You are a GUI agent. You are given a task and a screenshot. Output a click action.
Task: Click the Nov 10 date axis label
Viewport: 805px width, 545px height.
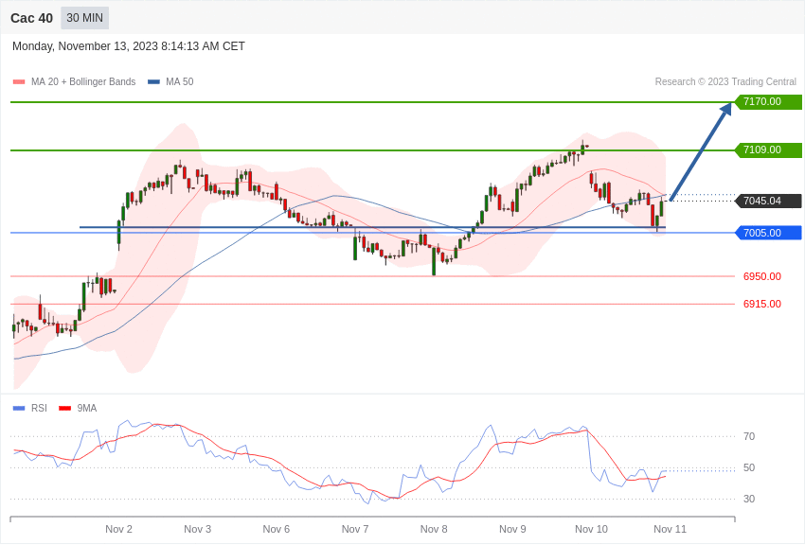[591, 529]
